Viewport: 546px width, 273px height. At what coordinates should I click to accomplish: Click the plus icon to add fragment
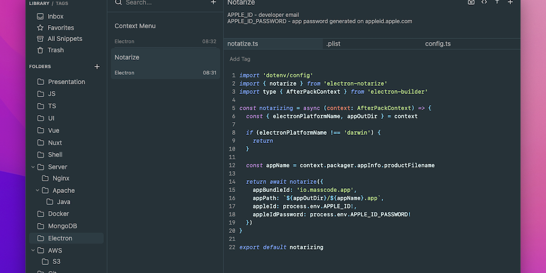[510, 2]
